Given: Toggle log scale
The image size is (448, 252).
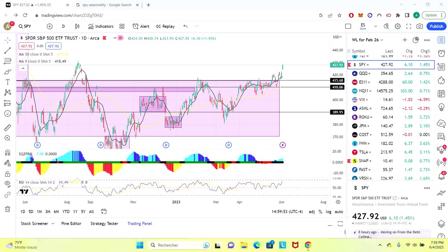Looking at the screenshot, I should [x=329, y=211].
